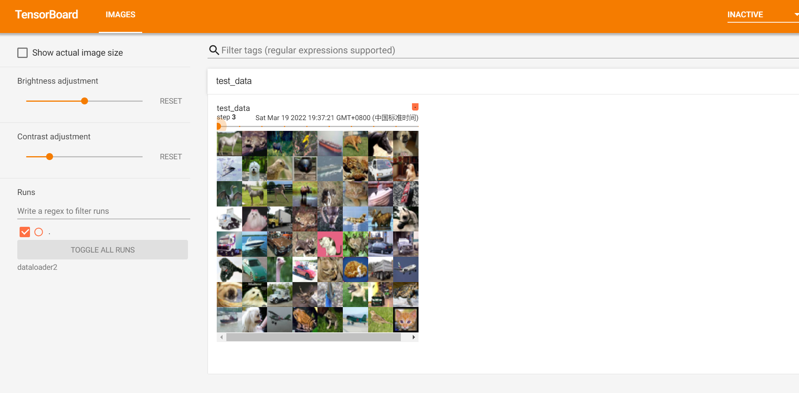Collapse the test_data tag section header
The width and height of the screenshot is (799, 393).
(503, 81)
